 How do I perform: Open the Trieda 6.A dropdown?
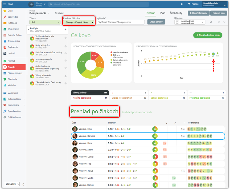point(45,22)
